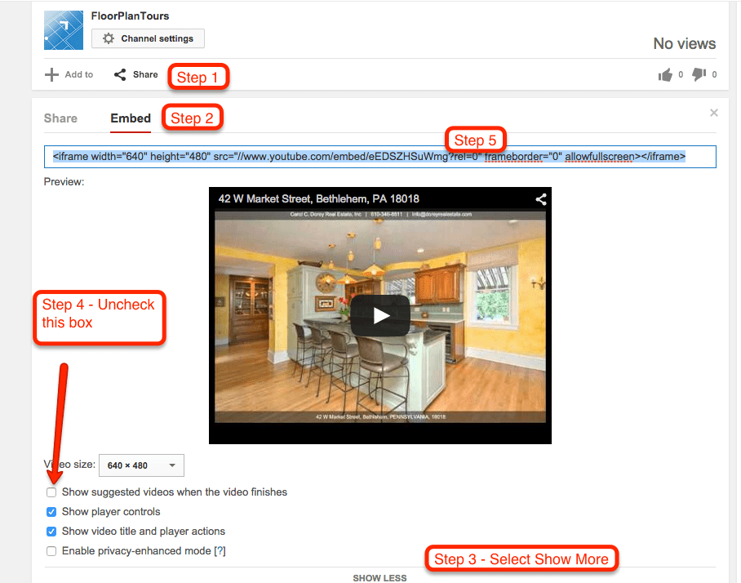Enable privacy-enhanced mode checkbox
This screenshot has width=741, height=583.
pos(51,551)
